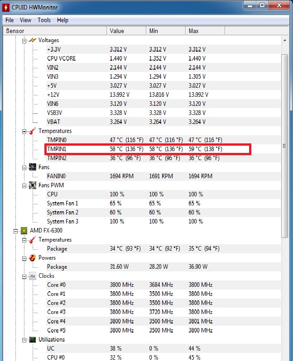Select the System Fan 3 row
Screen dimensions: 293x361
[x=163, y=222]
